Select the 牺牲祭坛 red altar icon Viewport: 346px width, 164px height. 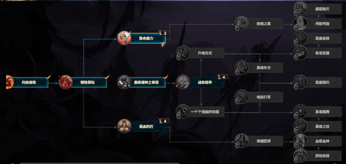pos(66,82)
